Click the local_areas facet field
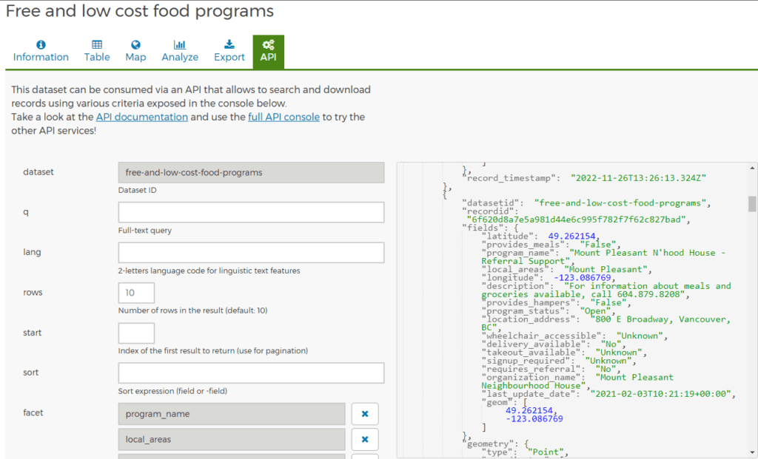This screenshot has height=459, width=758. click(232, 439)
